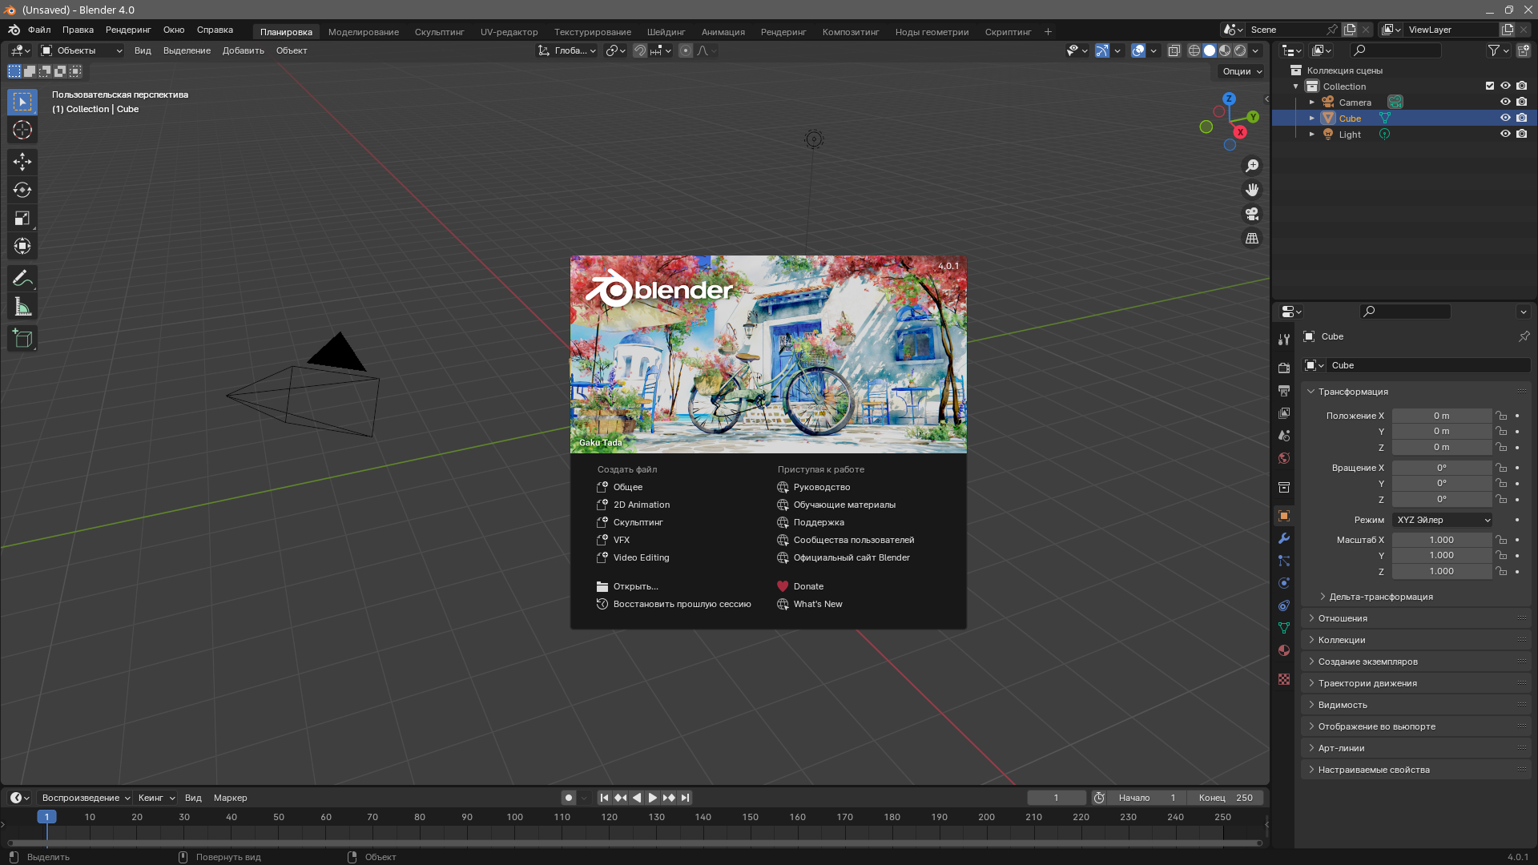Open the Render properties tab
Viewport: 1538px width, 865px height.
(x=1284, y=368)
